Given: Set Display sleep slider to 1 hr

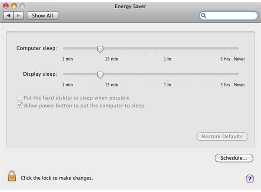Looking at the screenshot, I should [x=168, y=74].
